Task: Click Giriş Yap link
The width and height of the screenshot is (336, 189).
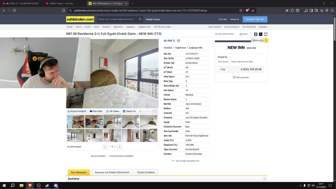Action: pos(223,19)
